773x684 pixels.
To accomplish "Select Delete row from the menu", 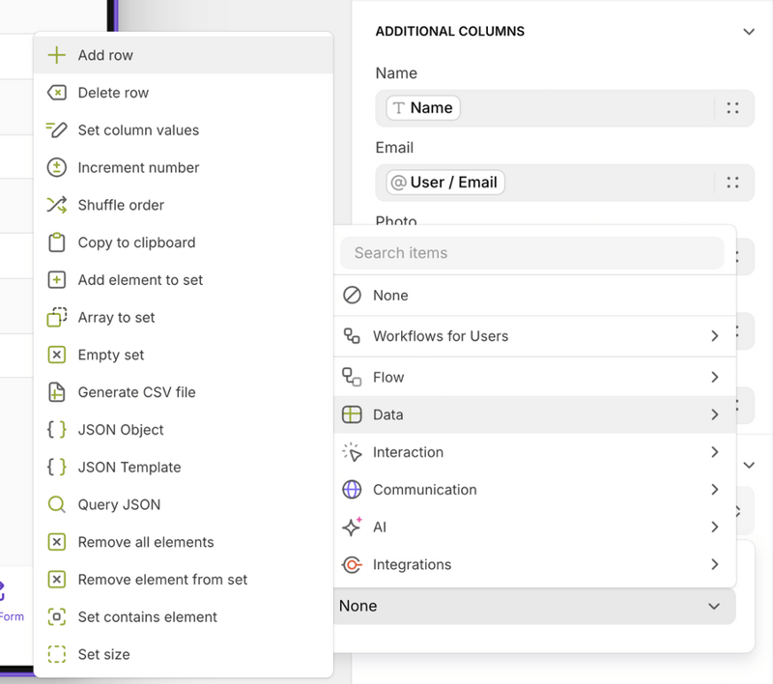I will (x=116, y=93).
